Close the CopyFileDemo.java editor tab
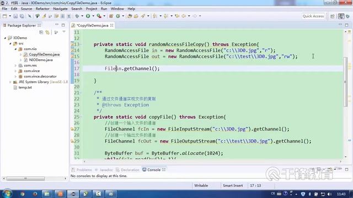This screenshot has height=198, width=353. tap(111, 25)
